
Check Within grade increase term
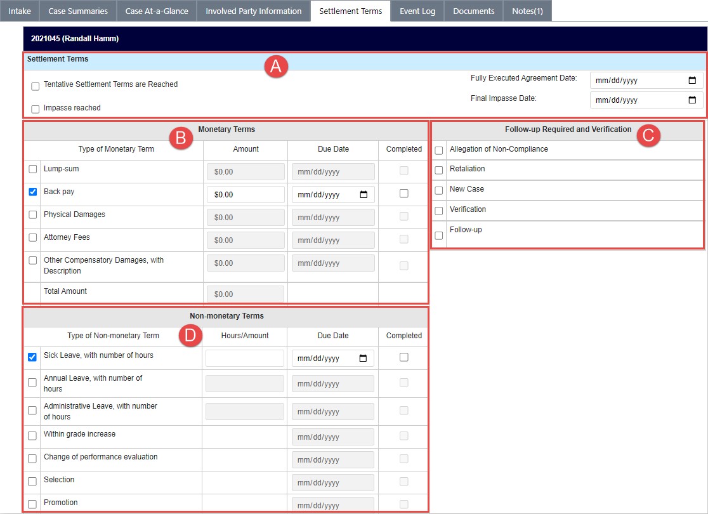tap(32, 436)
